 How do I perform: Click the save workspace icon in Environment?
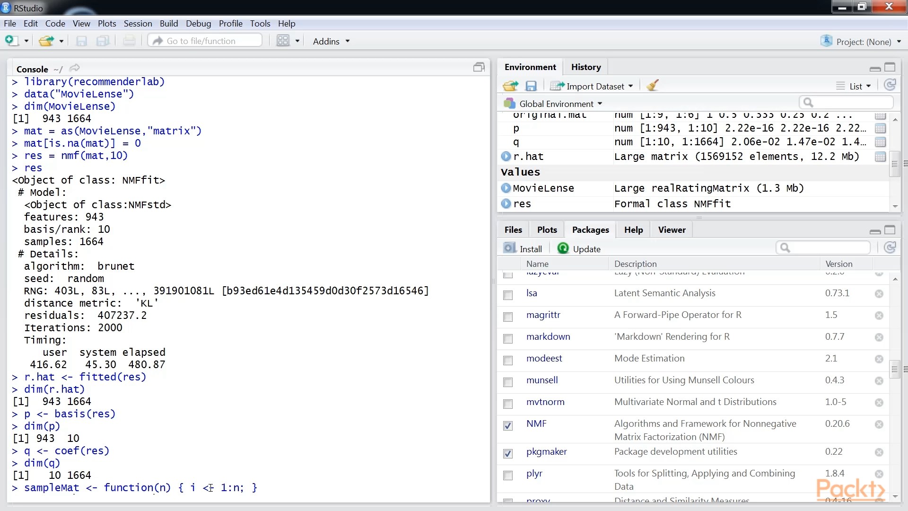tap(531, 86)
